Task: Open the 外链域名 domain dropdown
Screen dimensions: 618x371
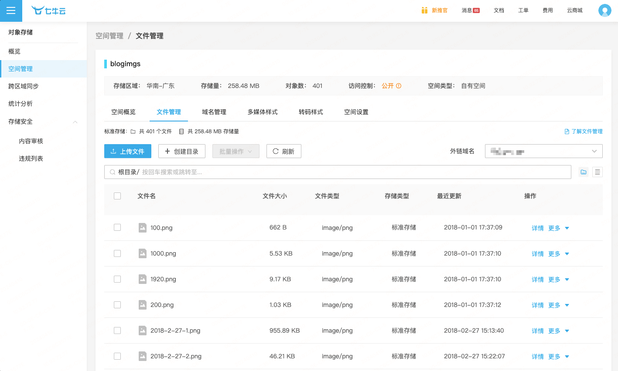Action: coord(543,151)
